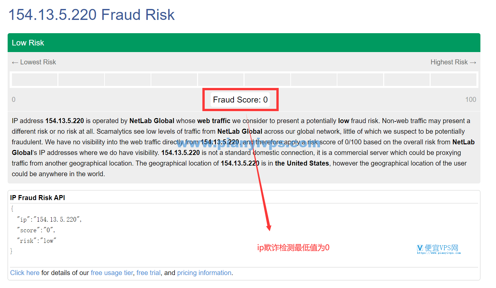Select the last segment of risk bar
The height and width of the screenshot is (288, 496).
point(453,80)
